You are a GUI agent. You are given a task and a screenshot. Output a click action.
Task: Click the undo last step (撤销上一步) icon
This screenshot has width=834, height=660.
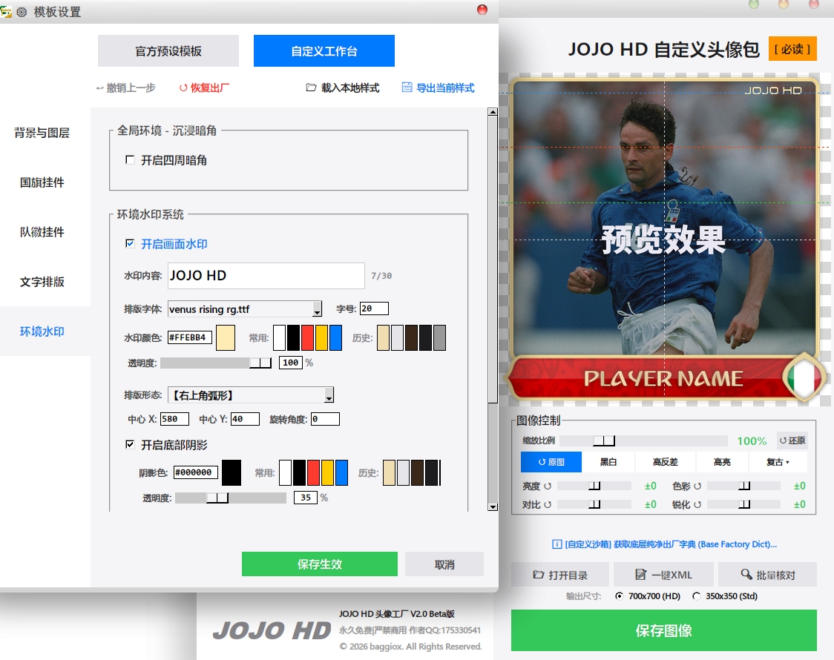[100, 88]
